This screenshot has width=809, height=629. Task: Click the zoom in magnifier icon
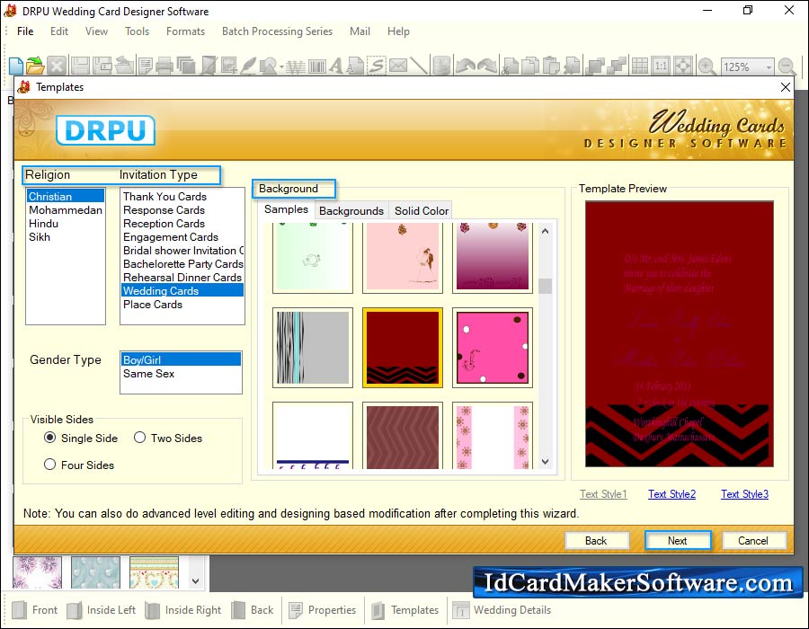coord(707,66)
